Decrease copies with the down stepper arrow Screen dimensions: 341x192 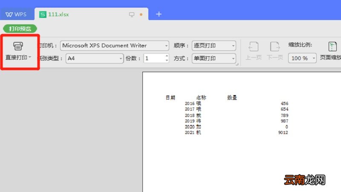coord(167,60)
